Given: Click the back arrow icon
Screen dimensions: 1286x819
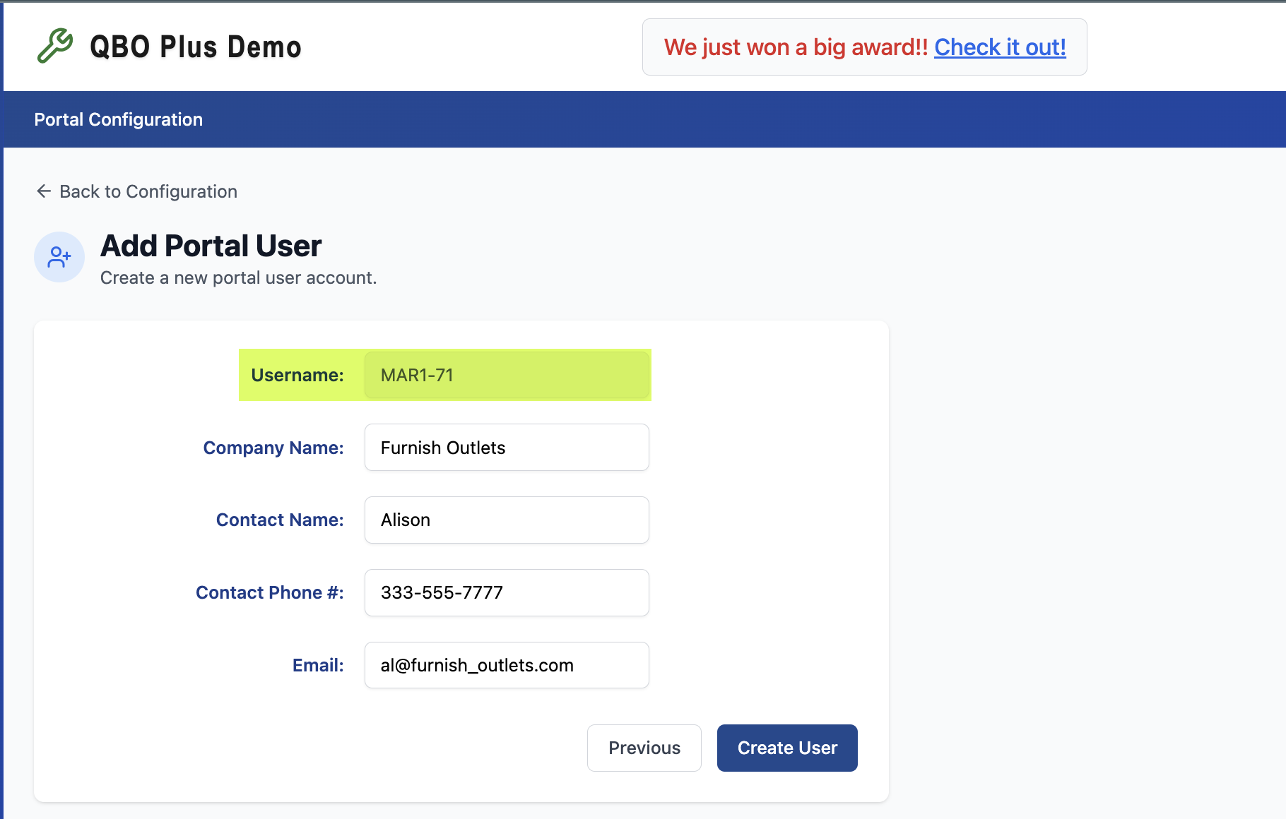Looking at the screenshot, I should click(44, 191).
